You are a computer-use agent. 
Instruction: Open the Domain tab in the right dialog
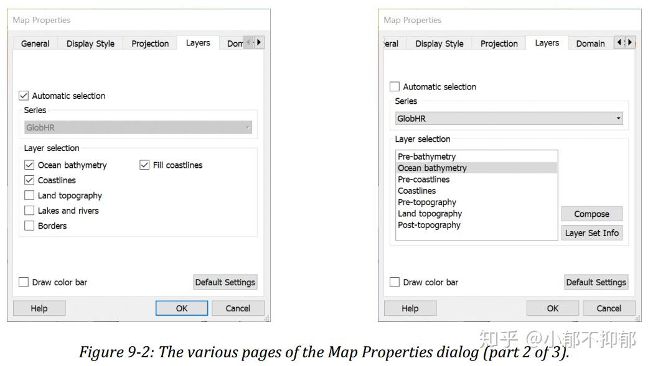(590, 43)
